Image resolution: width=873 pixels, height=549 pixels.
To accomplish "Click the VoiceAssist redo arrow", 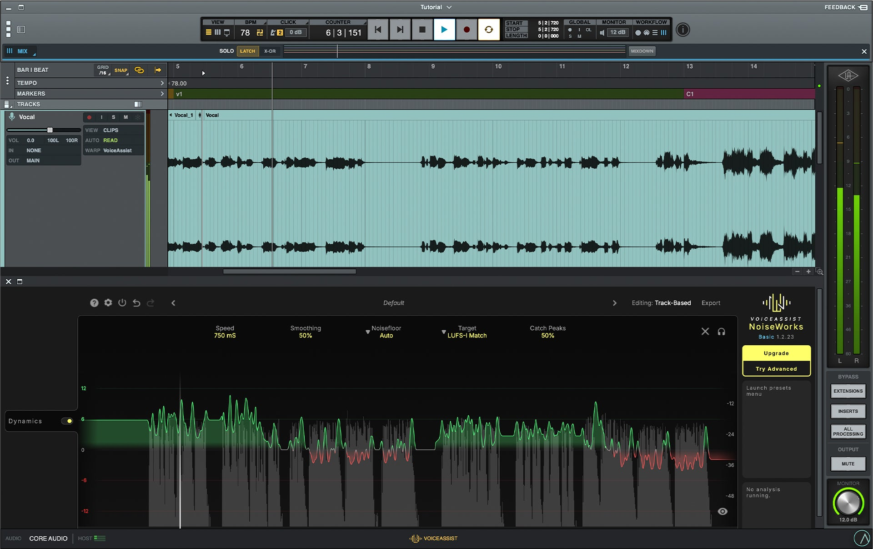I will pos(151,303).
